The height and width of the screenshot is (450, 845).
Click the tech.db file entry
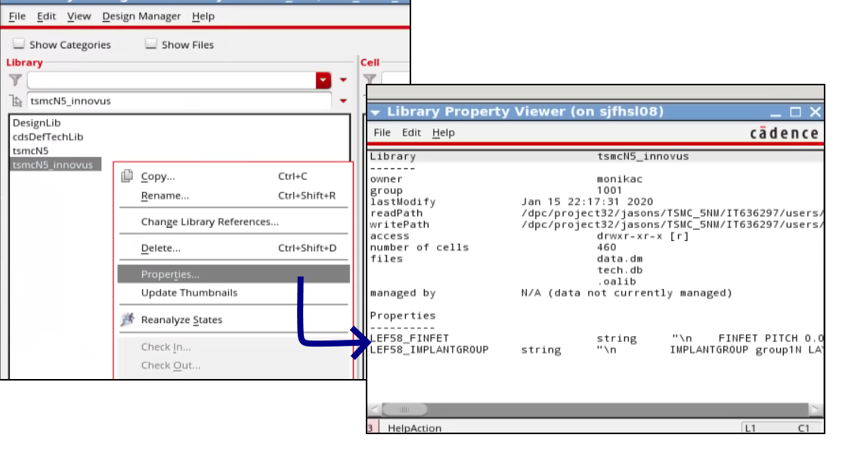620,270
